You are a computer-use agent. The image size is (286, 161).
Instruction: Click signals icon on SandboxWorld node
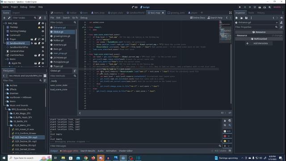[x=32, y=43]
